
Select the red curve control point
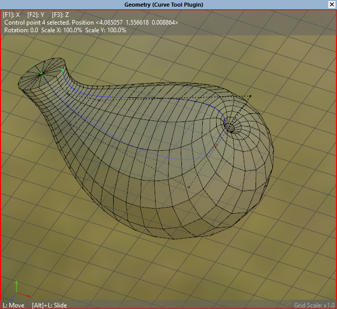click(216, 147)
